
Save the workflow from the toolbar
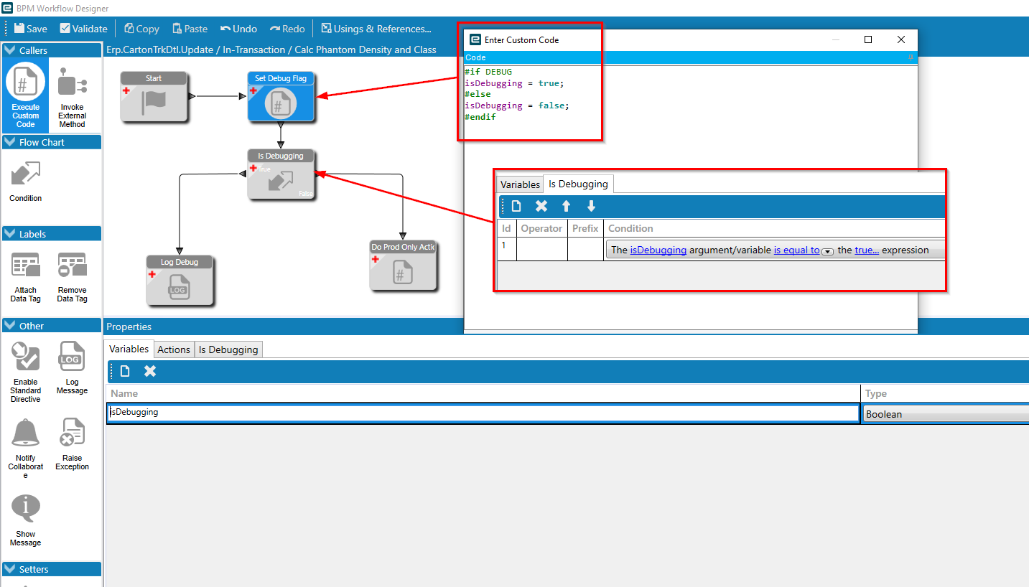point(30,29)
